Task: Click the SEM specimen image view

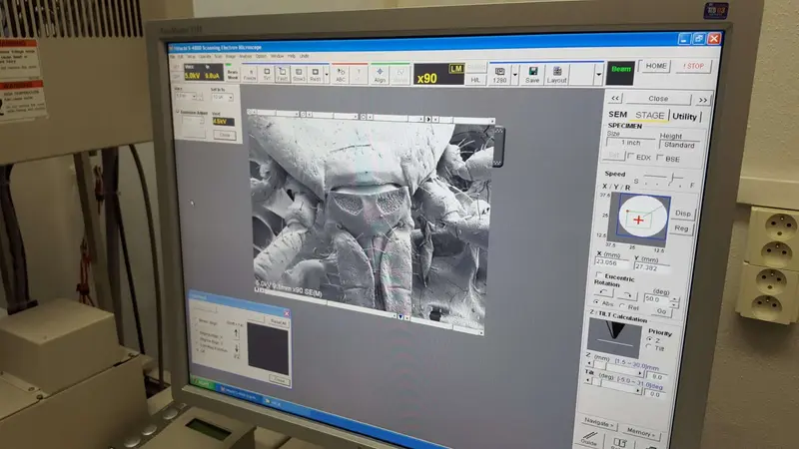Action: point(369,219)
